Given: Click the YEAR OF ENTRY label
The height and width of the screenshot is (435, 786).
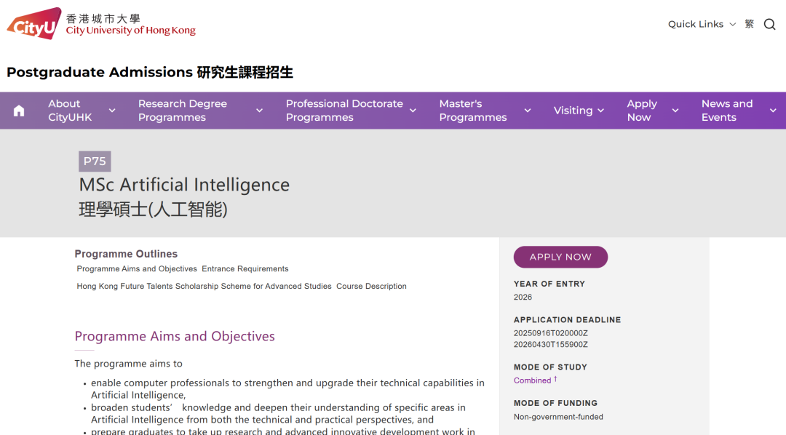Looking at the screenshot, I should click(x=549, y=284).
